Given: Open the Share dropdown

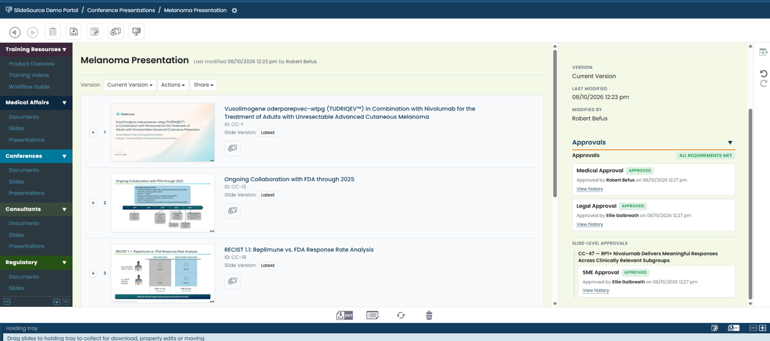Looking at the screenshot, I should pyautogui.click(x=203, y=85).
